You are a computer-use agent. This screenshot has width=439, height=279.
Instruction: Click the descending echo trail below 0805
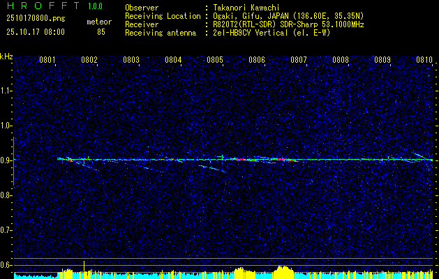pos(213,169)
